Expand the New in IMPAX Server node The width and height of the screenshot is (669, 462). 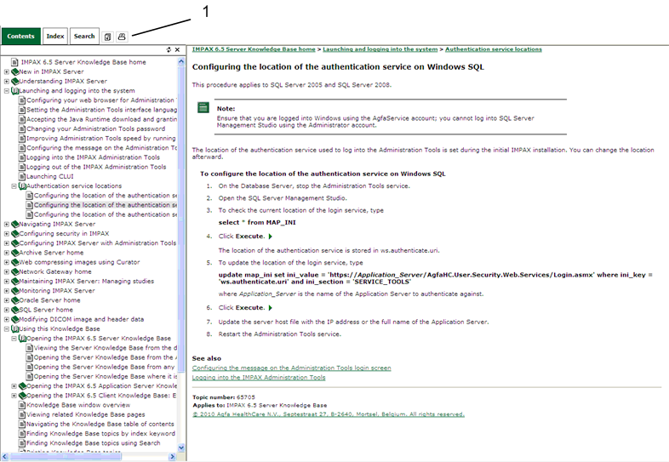pyautogui.click(x=7, y=71)
